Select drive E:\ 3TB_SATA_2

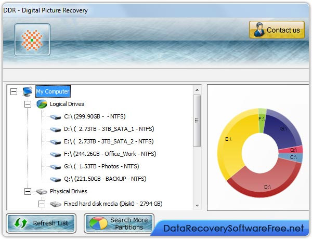tap(109, 141)
